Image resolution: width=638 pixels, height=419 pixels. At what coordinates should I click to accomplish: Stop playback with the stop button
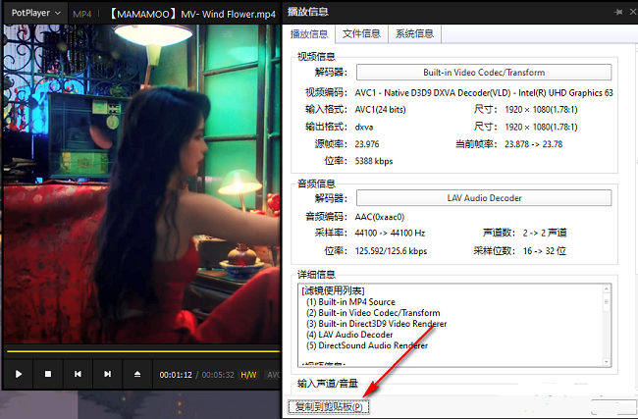coord(48,374)
